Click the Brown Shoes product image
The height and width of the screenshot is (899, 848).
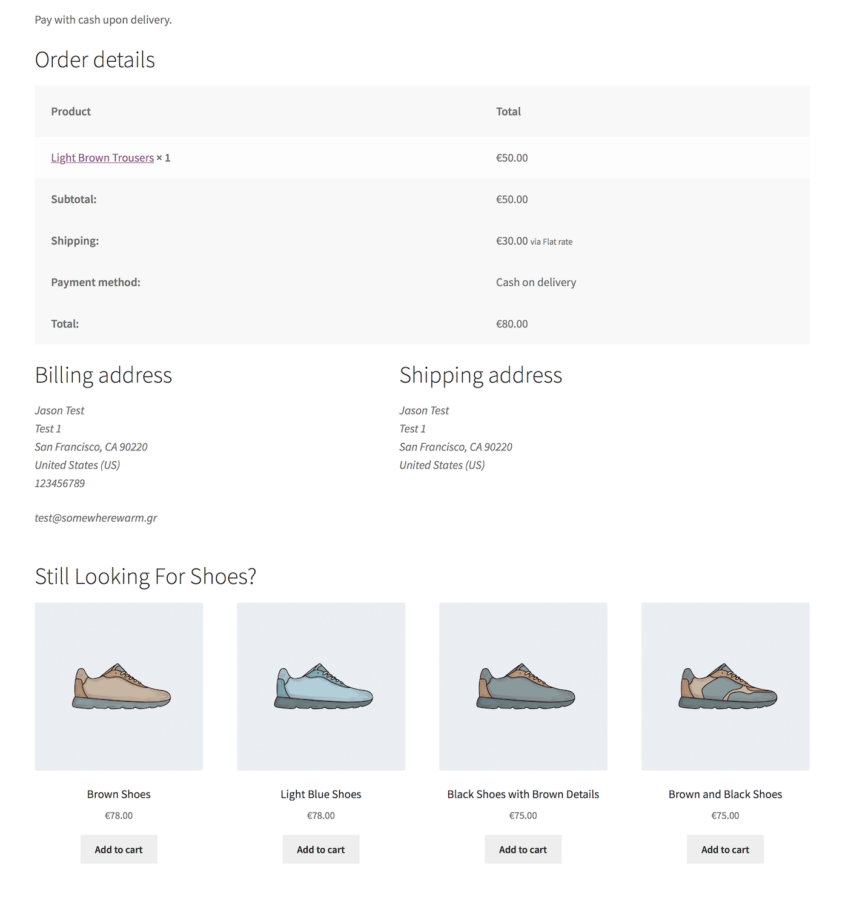coord(119,686)
